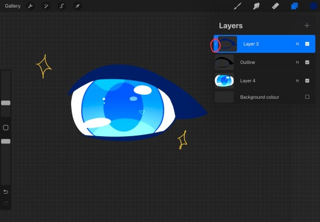320x222 pixels.
Task: Open blend mode N for Layer 4
Action: pos(297,81)
